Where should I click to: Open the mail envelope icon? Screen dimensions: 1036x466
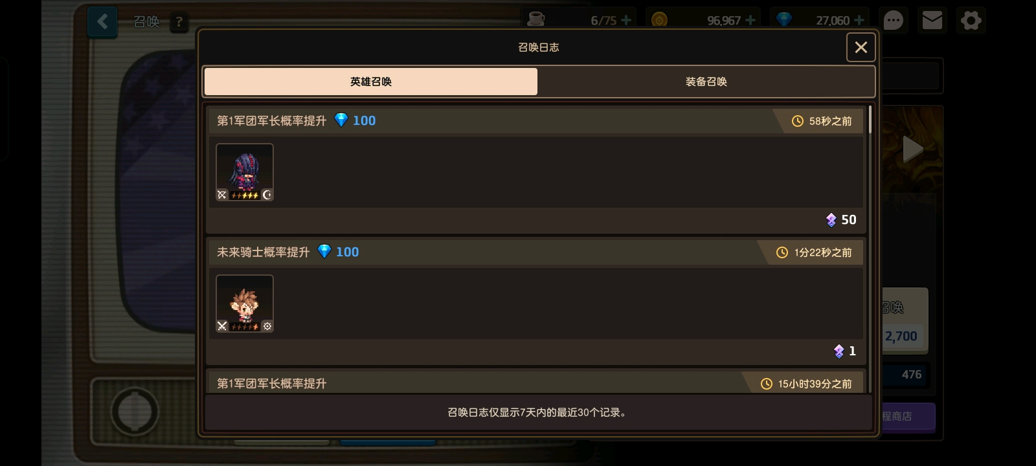932,21
